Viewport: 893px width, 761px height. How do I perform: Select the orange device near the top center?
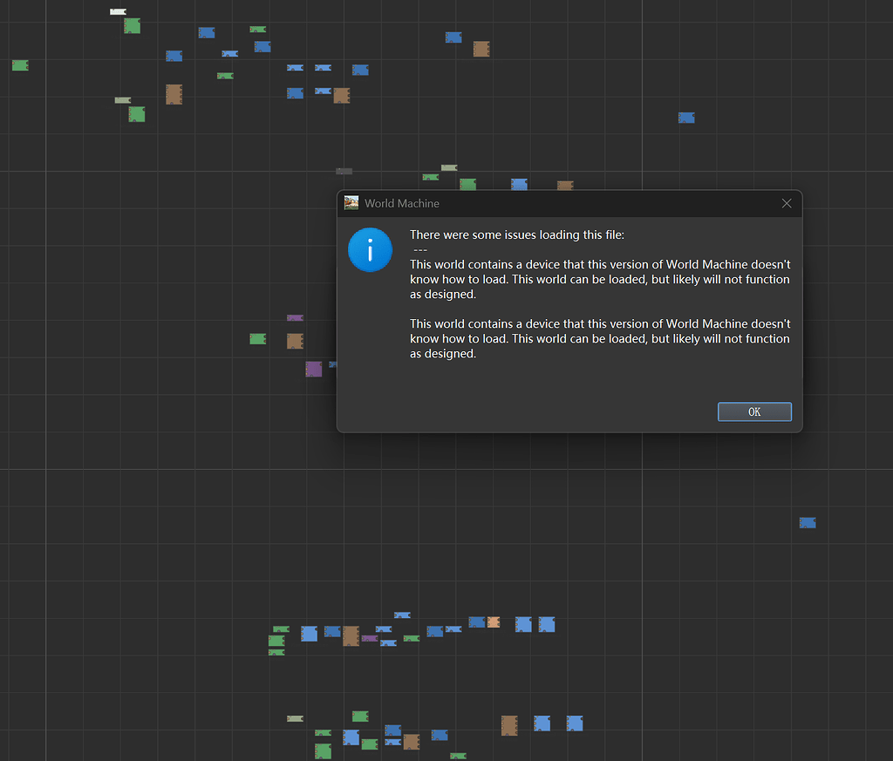coord(481,49)
